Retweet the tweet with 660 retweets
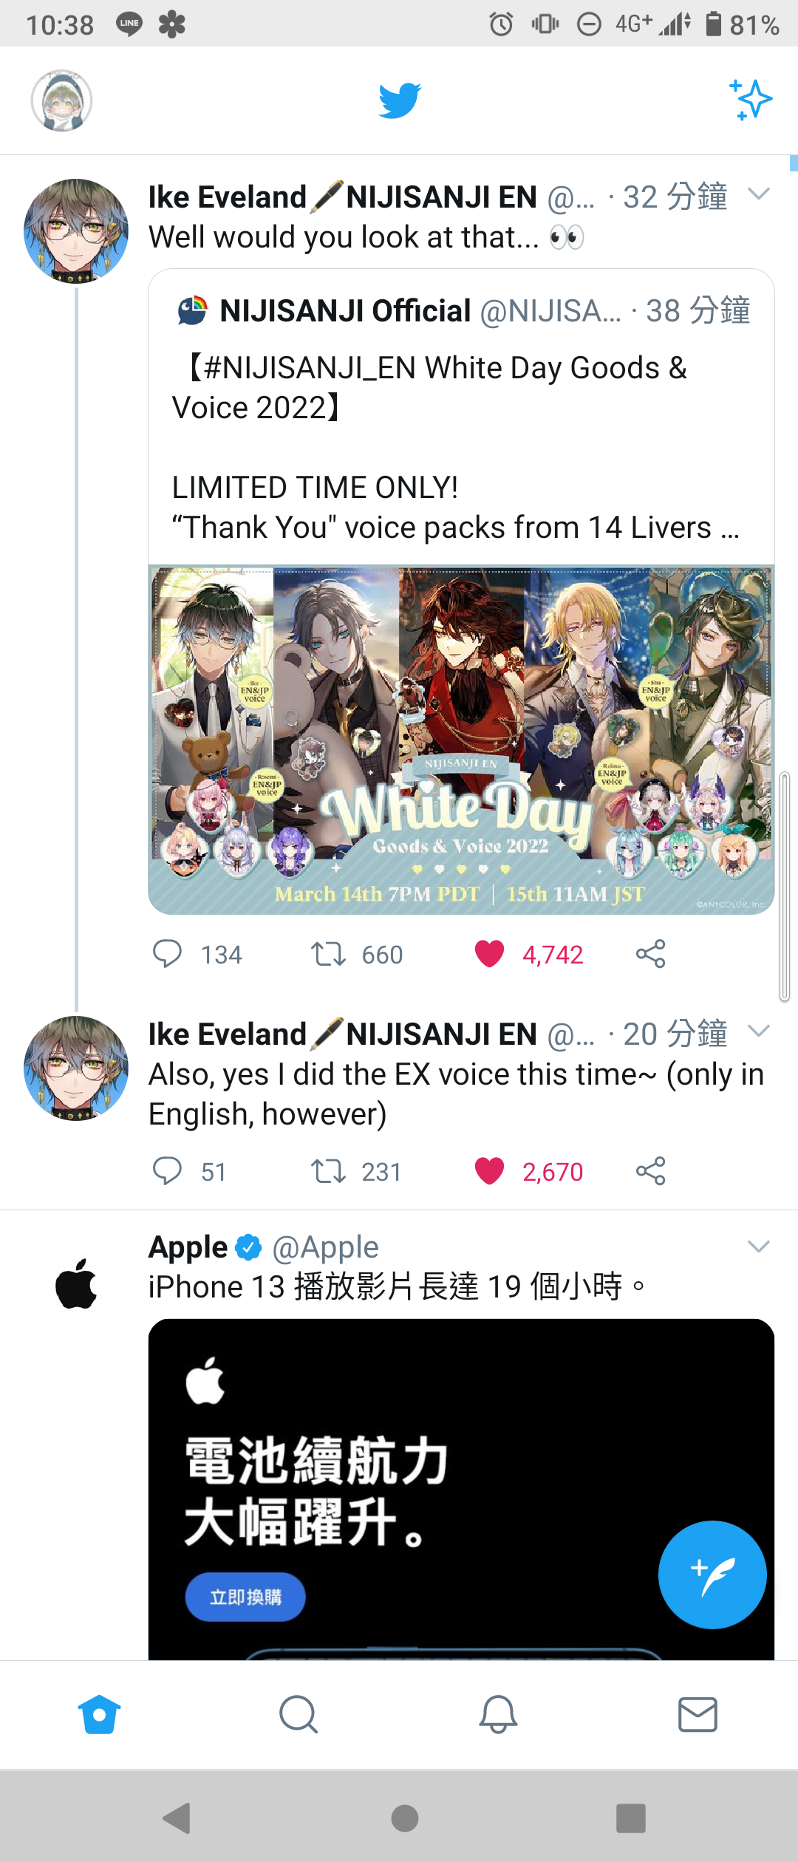This screenshot has width=798, height=1862. click(328, 954)
